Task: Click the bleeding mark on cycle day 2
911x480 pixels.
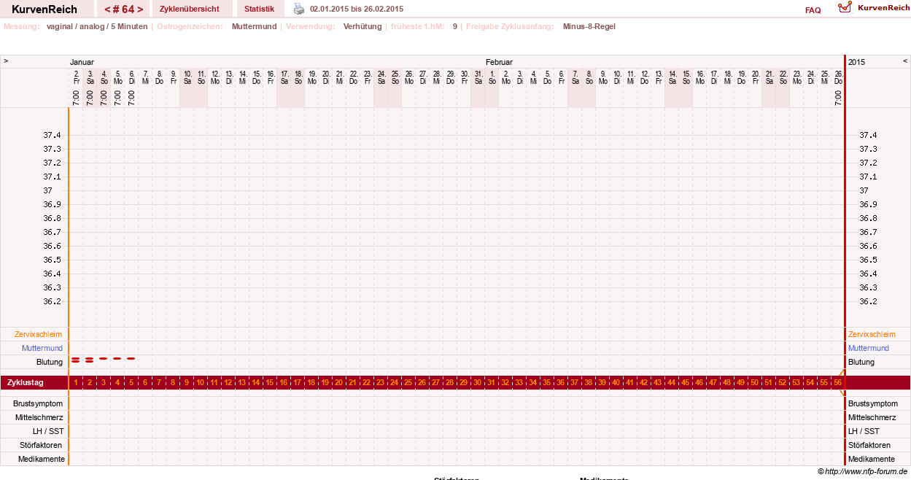Action: click(x=89, y=360)
